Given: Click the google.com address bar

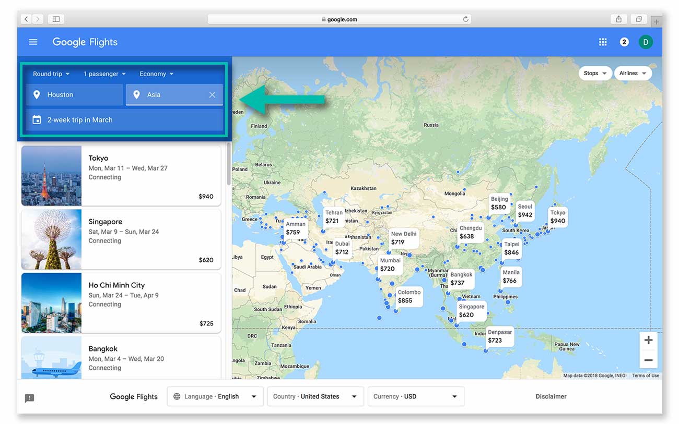Looking at the screenshot, I should [x=339, y=19].
